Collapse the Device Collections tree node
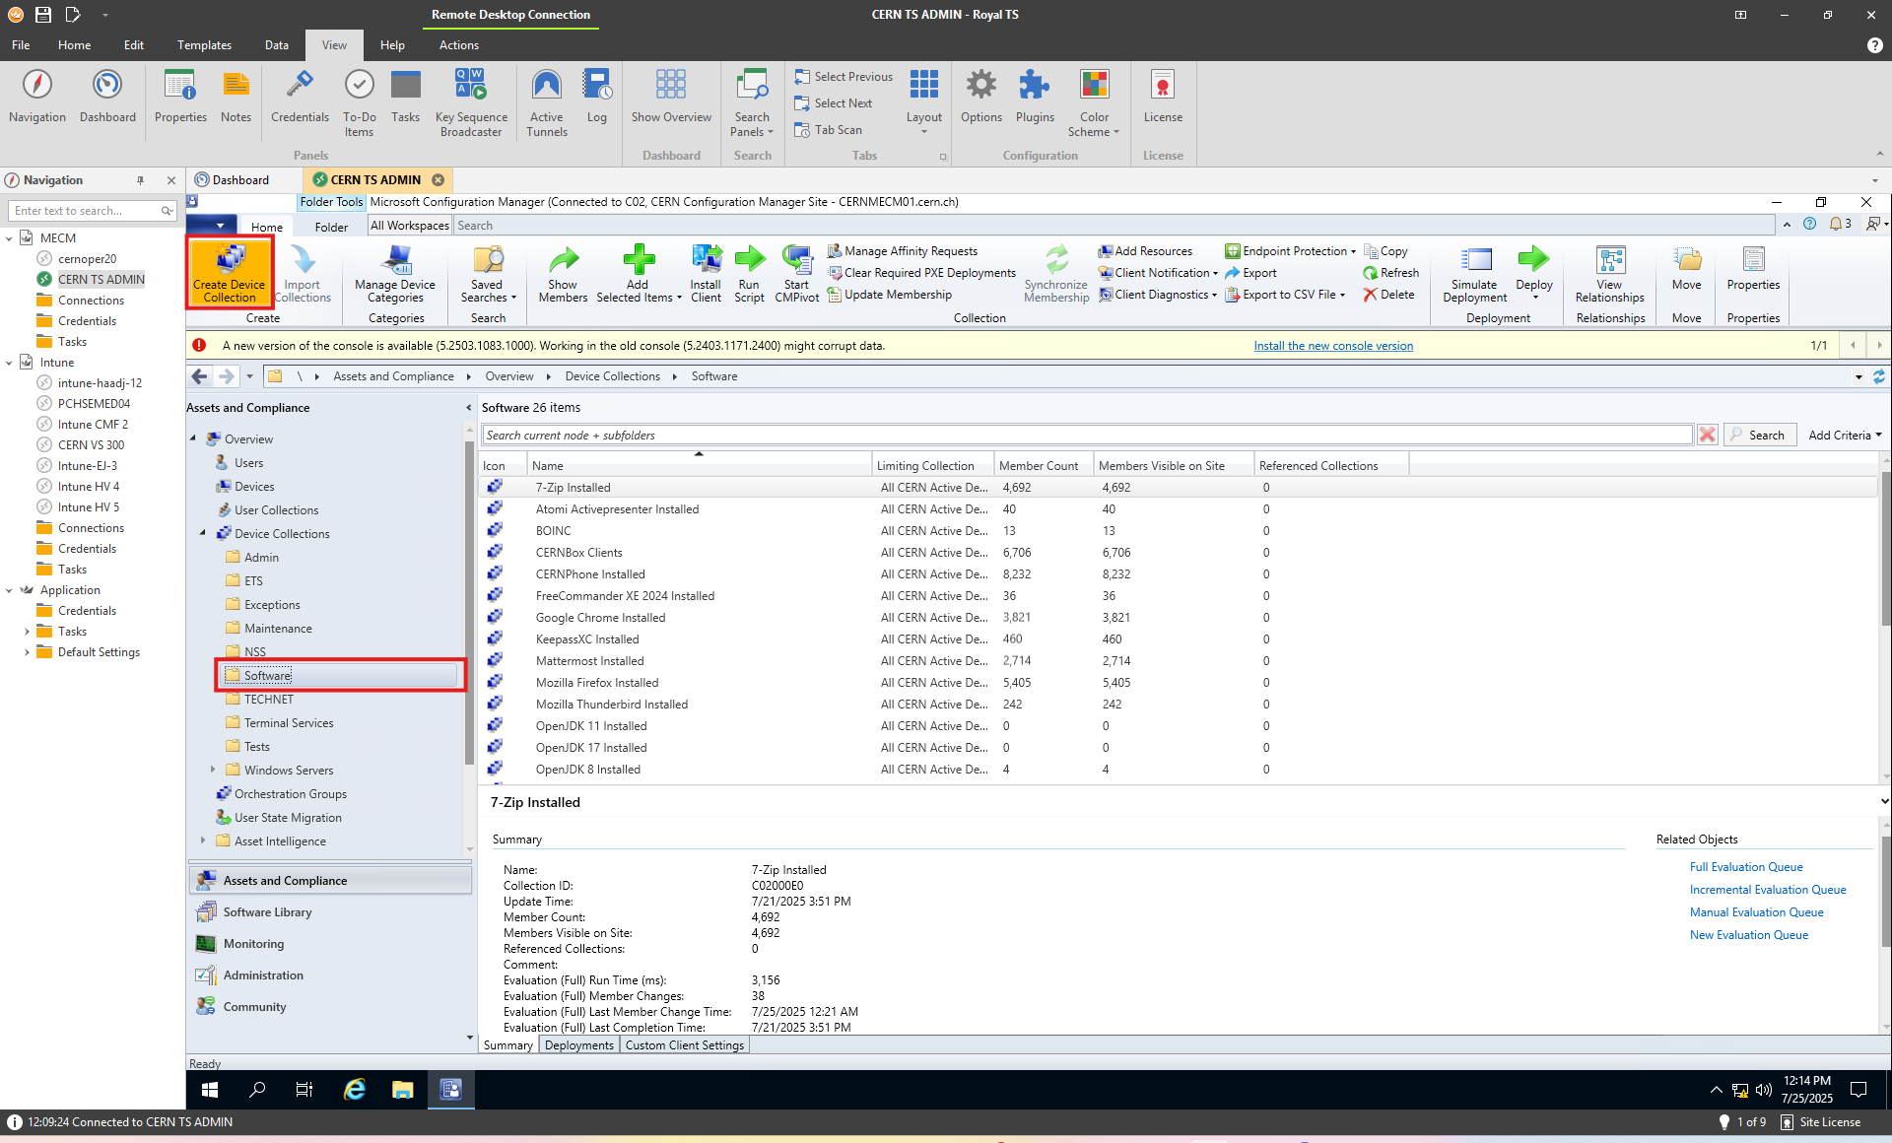 203,533
